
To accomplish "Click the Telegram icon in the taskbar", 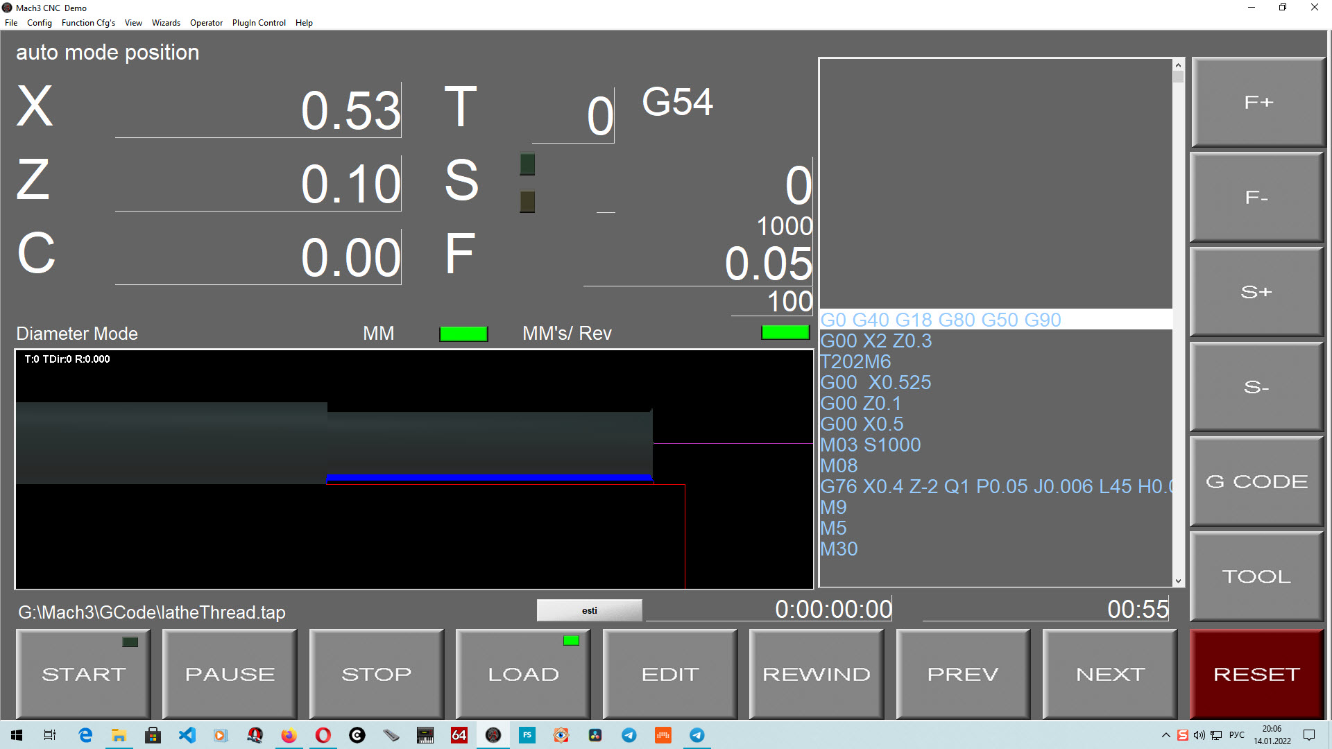I will [629, 735].
